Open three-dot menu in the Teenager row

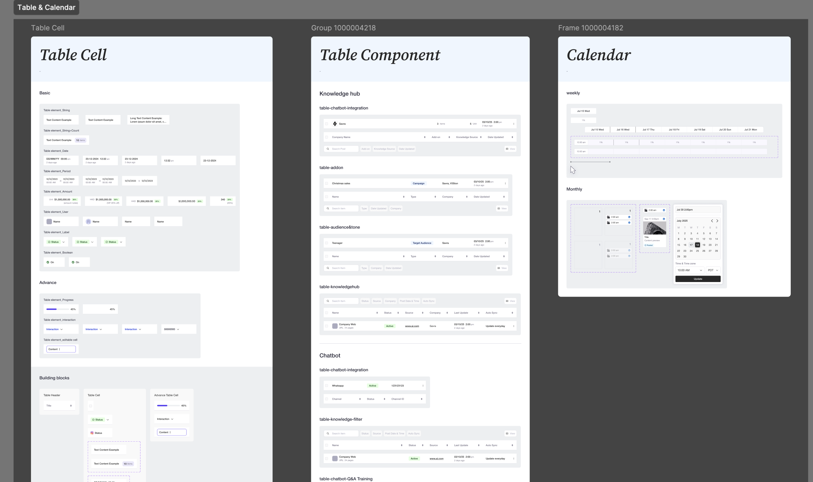(x=505, y=243)
